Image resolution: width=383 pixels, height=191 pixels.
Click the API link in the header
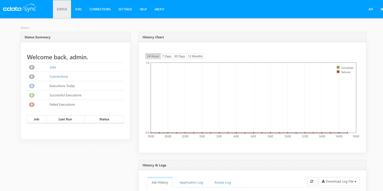pyautogui.click(x=371, y=9)
